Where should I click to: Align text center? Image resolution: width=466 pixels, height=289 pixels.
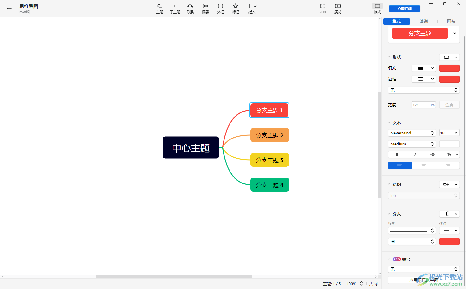click(424, 166)
